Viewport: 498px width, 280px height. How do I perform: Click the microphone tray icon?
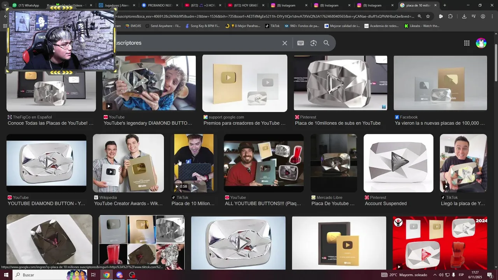454,275
